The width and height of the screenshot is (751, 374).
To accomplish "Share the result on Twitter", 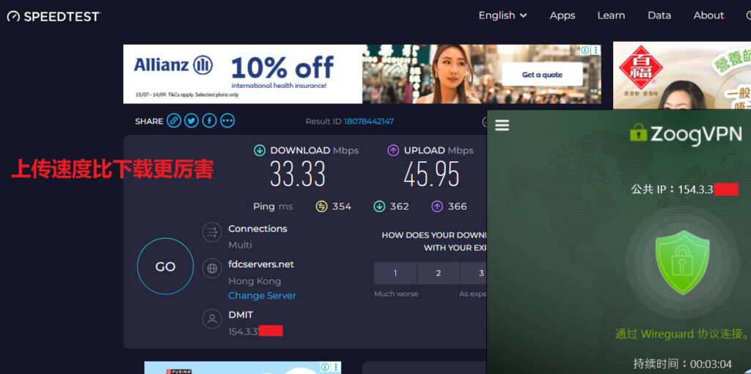I will click(x=191, y=121).
